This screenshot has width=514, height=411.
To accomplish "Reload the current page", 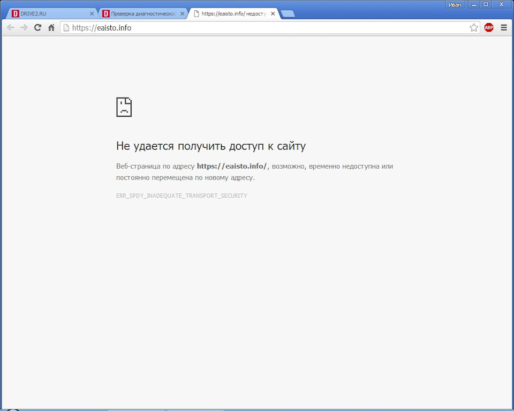I will [37, 28].
